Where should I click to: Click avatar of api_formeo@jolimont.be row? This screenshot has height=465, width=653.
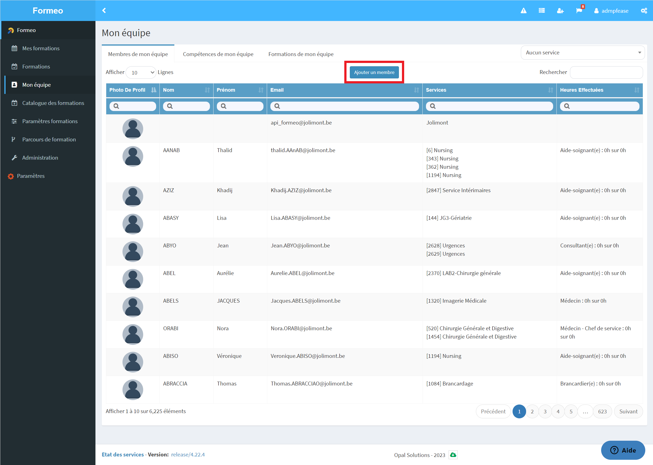[133, 129]
